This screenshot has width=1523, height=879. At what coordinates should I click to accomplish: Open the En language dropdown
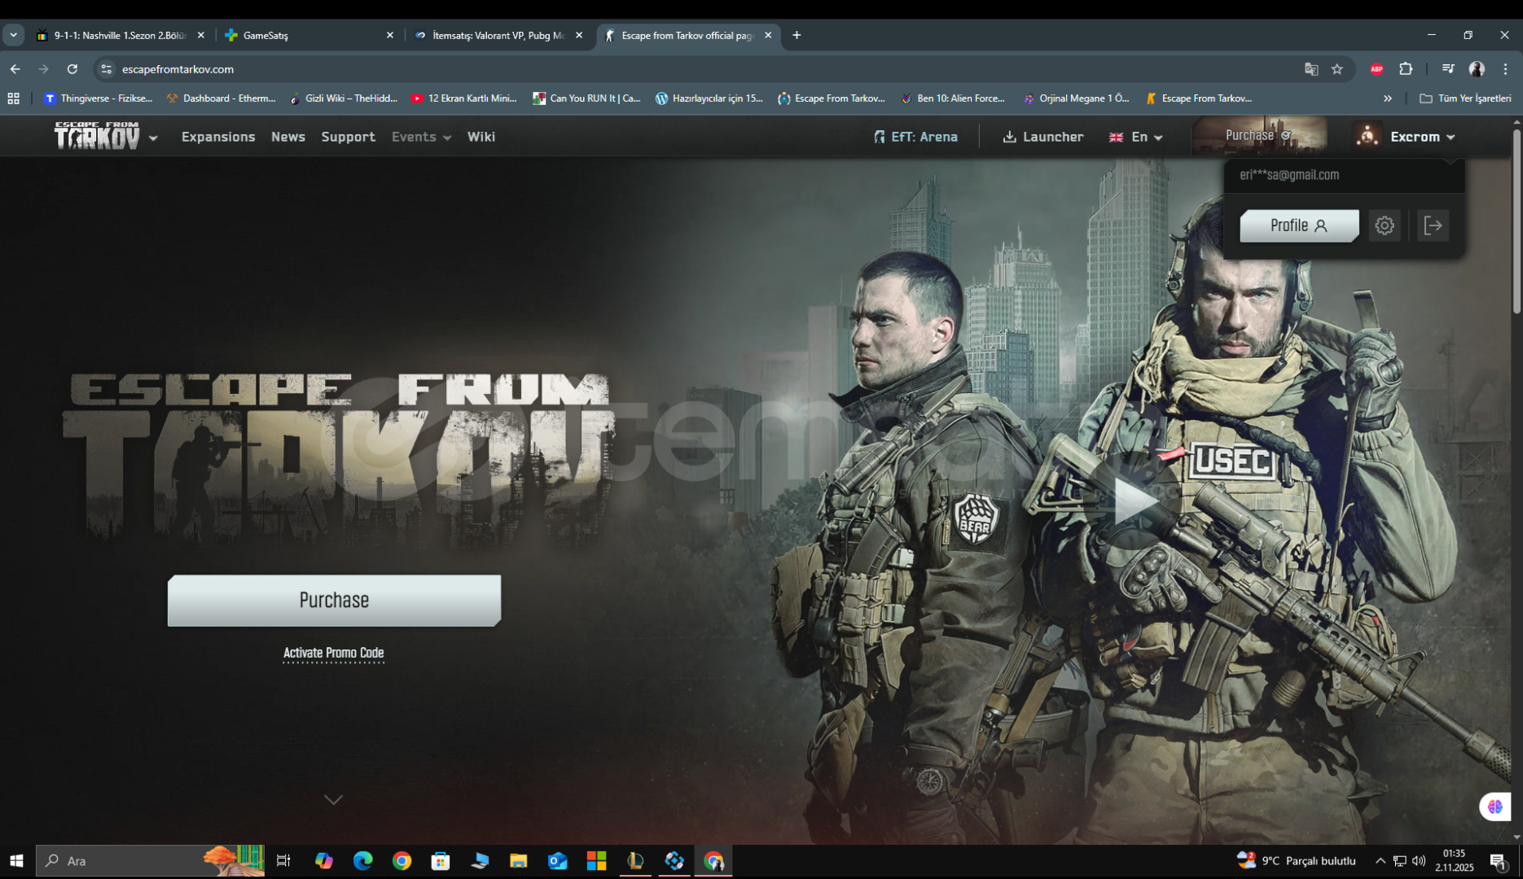[1136, 137]
